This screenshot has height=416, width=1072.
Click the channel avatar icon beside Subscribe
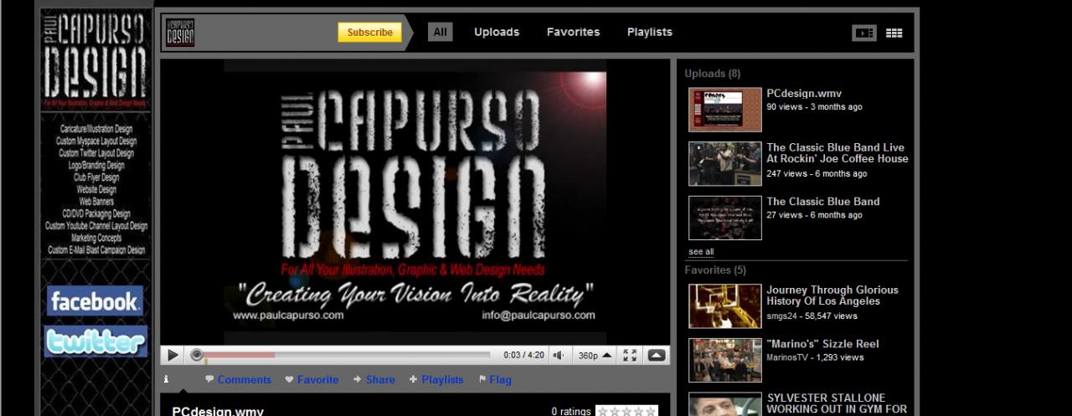pyautogui.click(x=180, y=33)
